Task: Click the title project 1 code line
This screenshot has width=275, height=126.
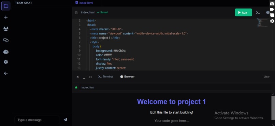Action: (105, 38)
